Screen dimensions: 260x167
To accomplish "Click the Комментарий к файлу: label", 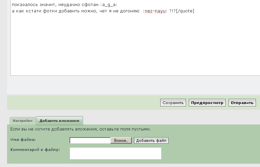I will tap(35, 149).
